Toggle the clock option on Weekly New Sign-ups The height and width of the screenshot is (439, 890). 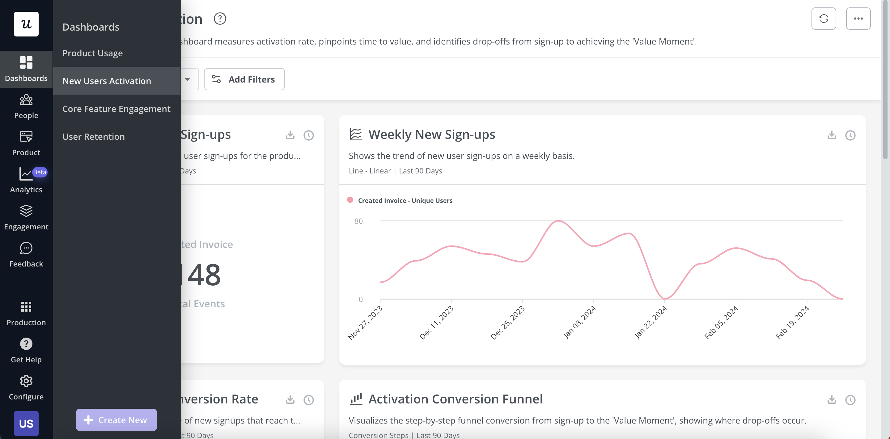click(x=851, y=135)
